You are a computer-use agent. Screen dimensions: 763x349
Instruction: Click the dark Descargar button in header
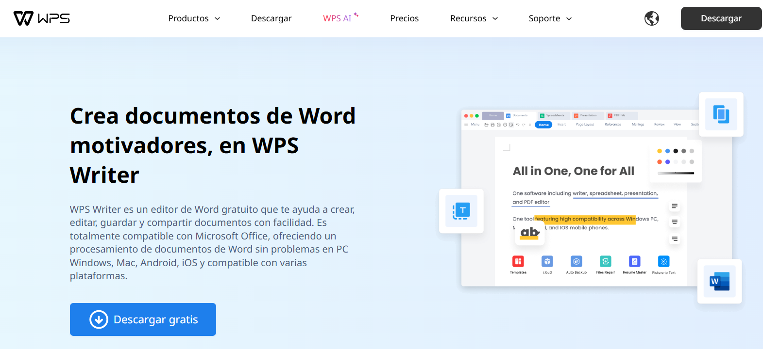(721, 18)
